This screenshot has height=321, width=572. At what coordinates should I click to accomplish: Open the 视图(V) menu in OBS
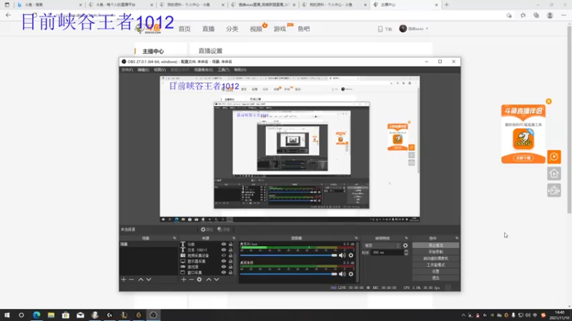tap(159, 69)
